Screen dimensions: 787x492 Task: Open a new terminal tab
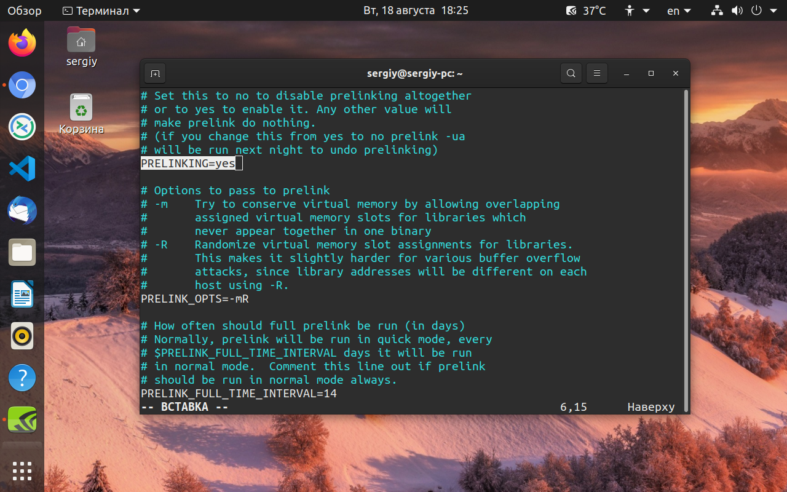pos(155,73)
